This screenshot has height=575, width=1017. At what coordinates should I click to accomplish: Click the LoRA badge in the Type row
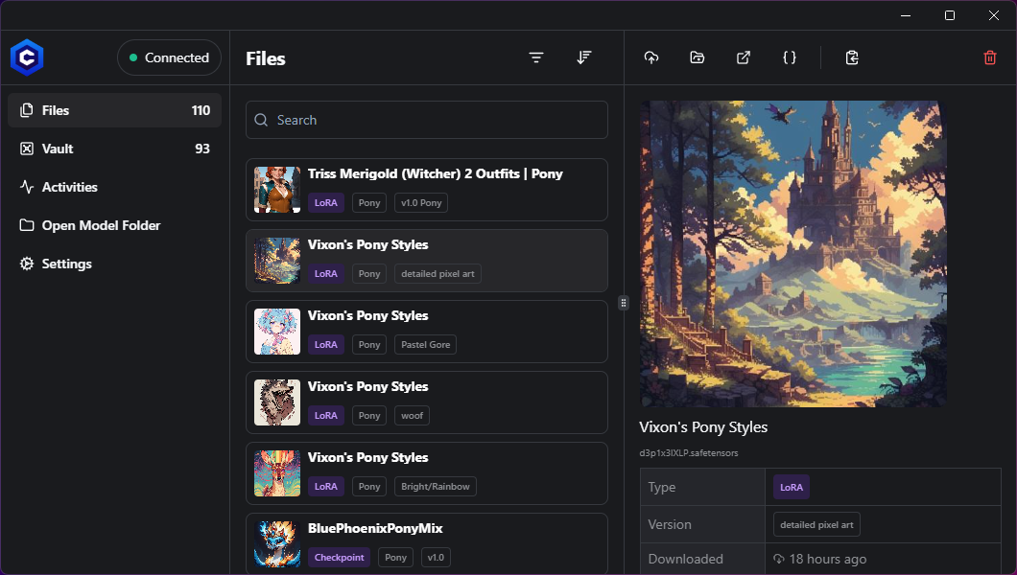point(792,488)
